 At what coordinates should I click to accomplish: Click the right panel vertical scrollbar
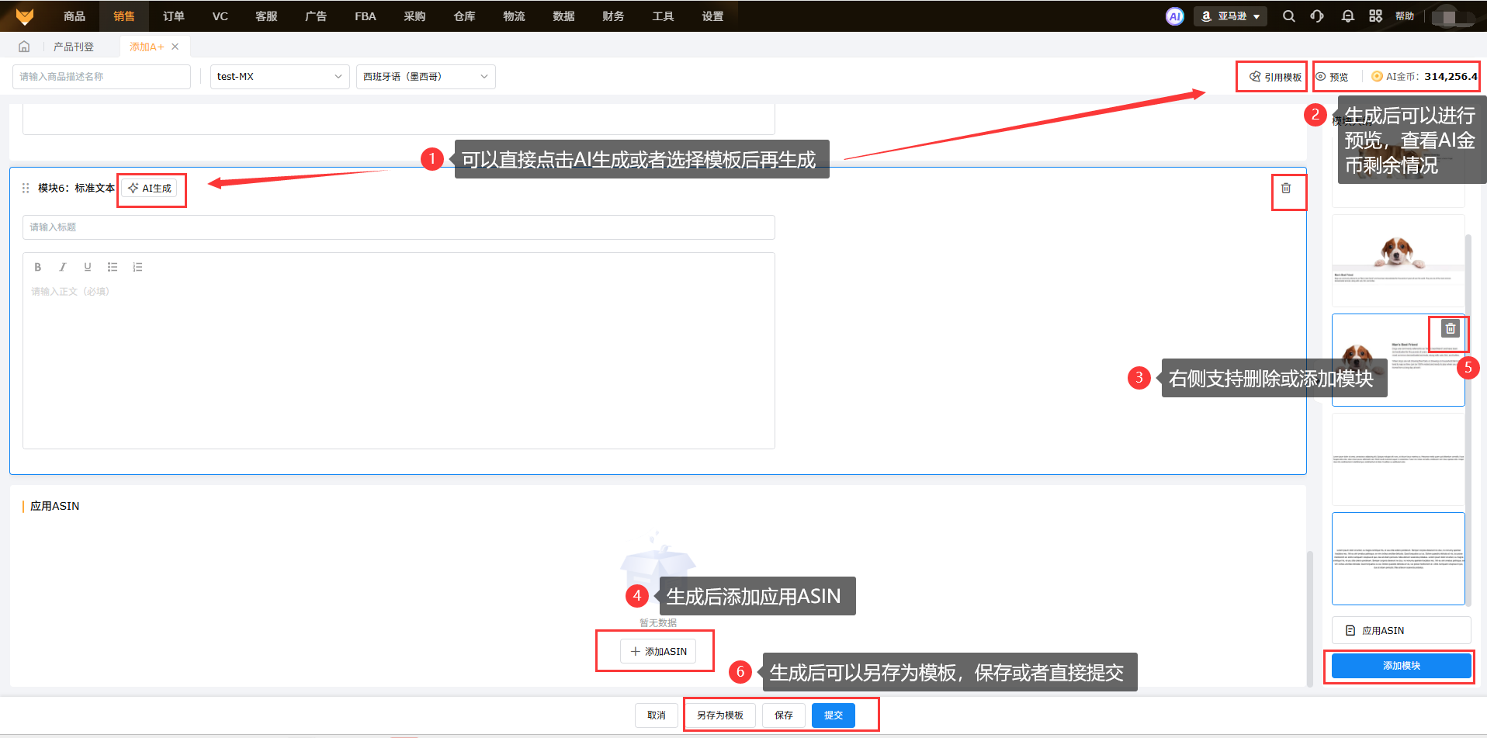click(x=1468, y=419)
